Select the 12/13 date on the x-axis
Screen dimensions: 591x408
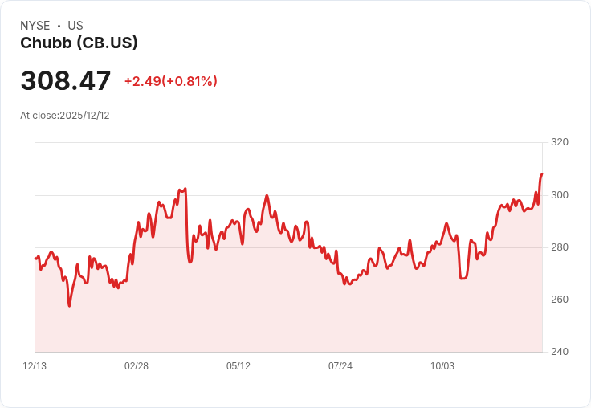[x=35, y=366]
